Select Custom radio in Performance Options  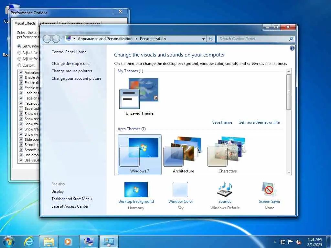coord(19,65)
